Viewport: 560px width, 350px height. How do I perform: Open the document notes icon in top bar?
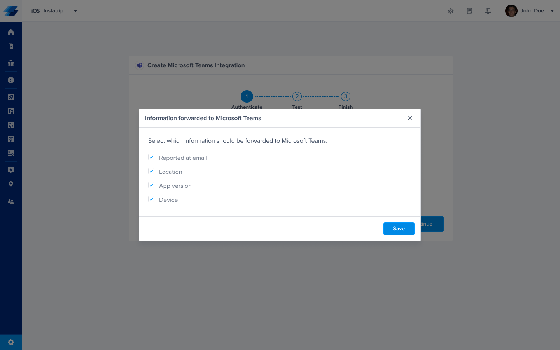click(469, 11)
